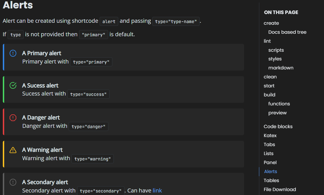Click the Primary alert info circle icon

13,53
